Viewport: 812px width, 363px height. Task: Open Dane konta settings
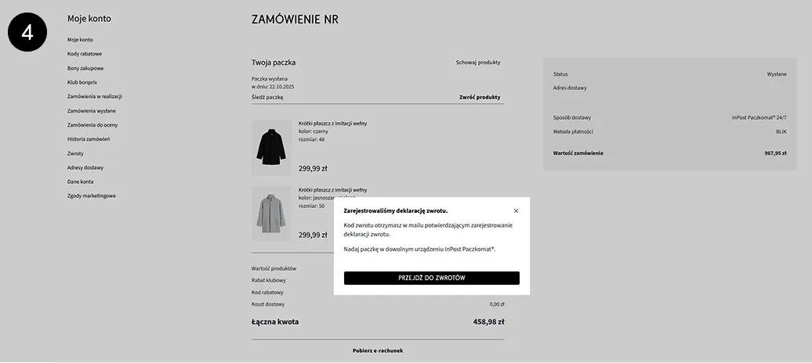(x=80, y=181)
